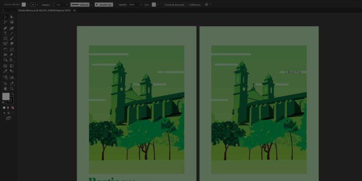Select the Selection tool black arrow
The image size is (362, 181).
(x=5, y=17)
